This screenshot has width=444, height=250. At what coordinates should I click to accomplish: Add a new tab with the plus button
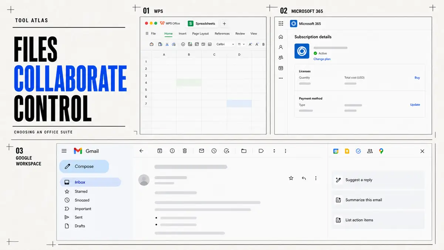click(x=224, y=23)
